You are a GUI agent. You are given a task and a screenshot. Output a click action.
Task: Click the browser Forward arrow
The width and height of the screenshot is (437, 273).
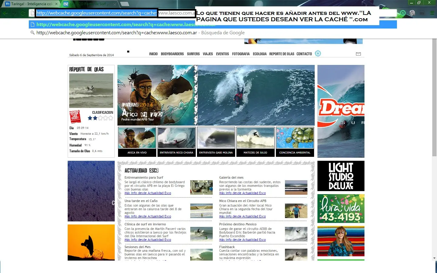pyautogui.click(x=14, y=13)
